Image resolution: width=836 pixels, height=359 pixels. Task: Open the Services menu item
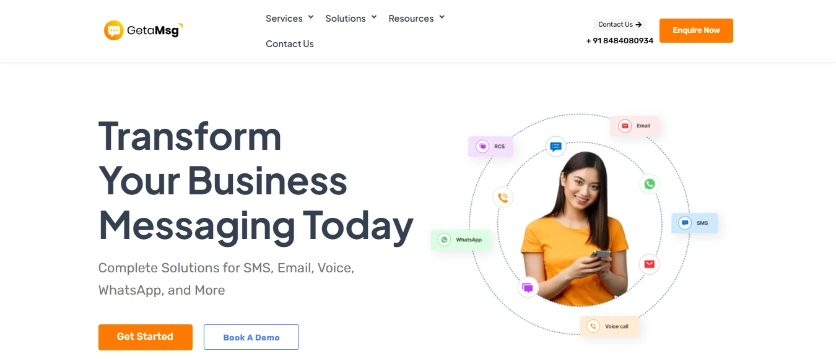(284, 19)
